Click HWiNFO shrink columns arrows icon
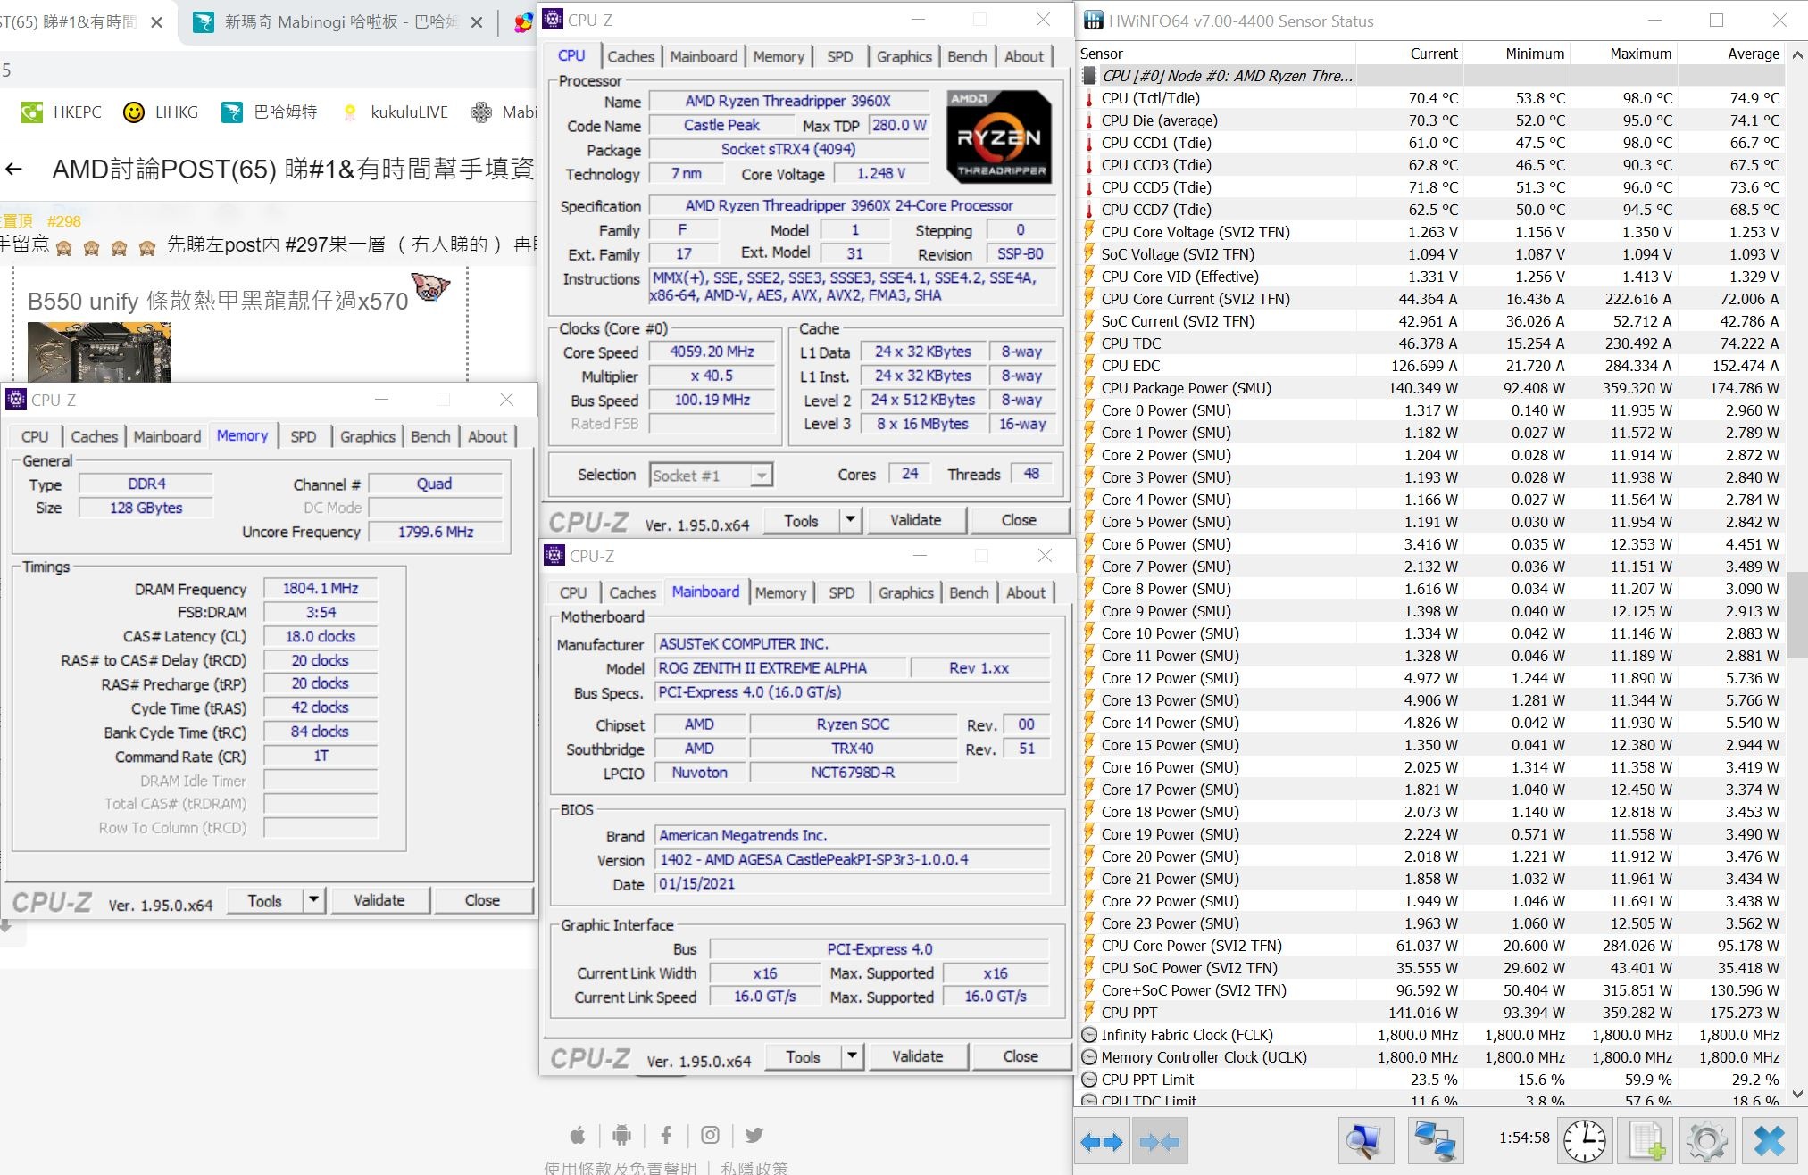1808x1175 pixels. coord(1160,1141)
